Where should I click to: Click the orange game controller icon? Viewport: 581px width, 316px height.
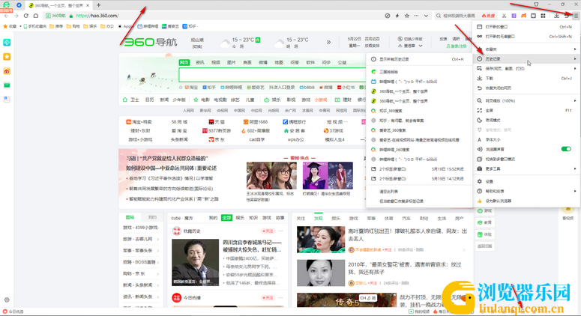pos(523,16)
